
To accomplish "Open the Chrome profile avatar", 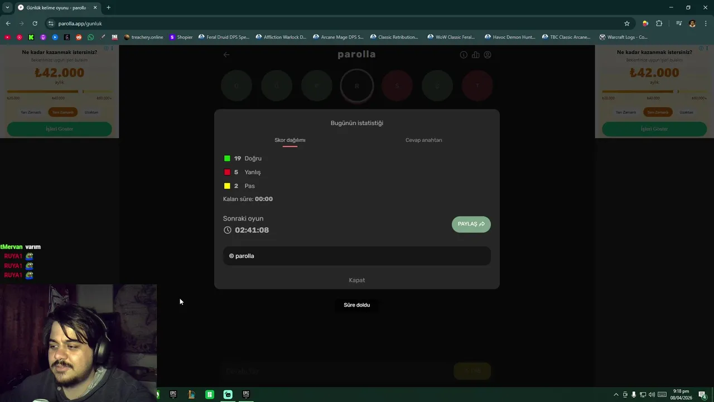I will [x=692, y=23].
